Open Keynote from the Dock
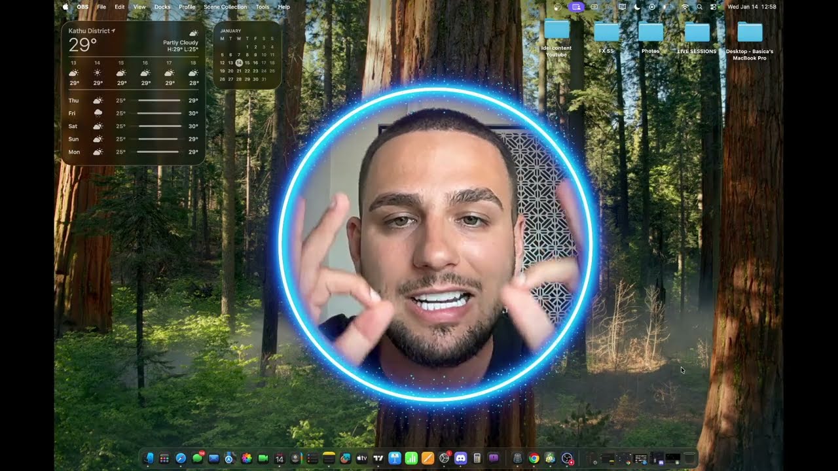The image size is (838, 471). [x=395, y=459]
